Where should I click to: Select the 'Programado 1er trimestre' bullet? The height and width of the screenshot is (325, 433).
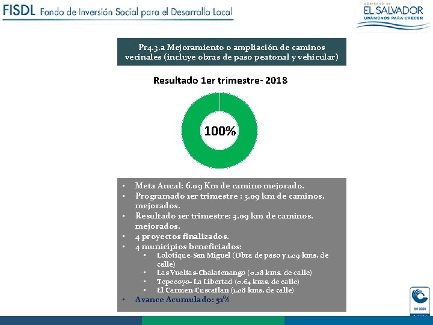point(230,200)
